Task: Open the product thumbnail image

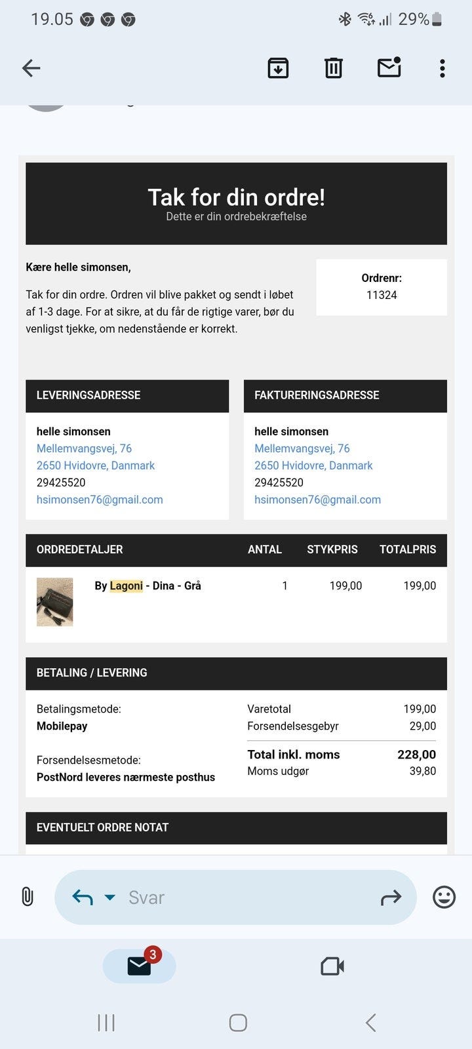Action: click(x=55, y=602)
